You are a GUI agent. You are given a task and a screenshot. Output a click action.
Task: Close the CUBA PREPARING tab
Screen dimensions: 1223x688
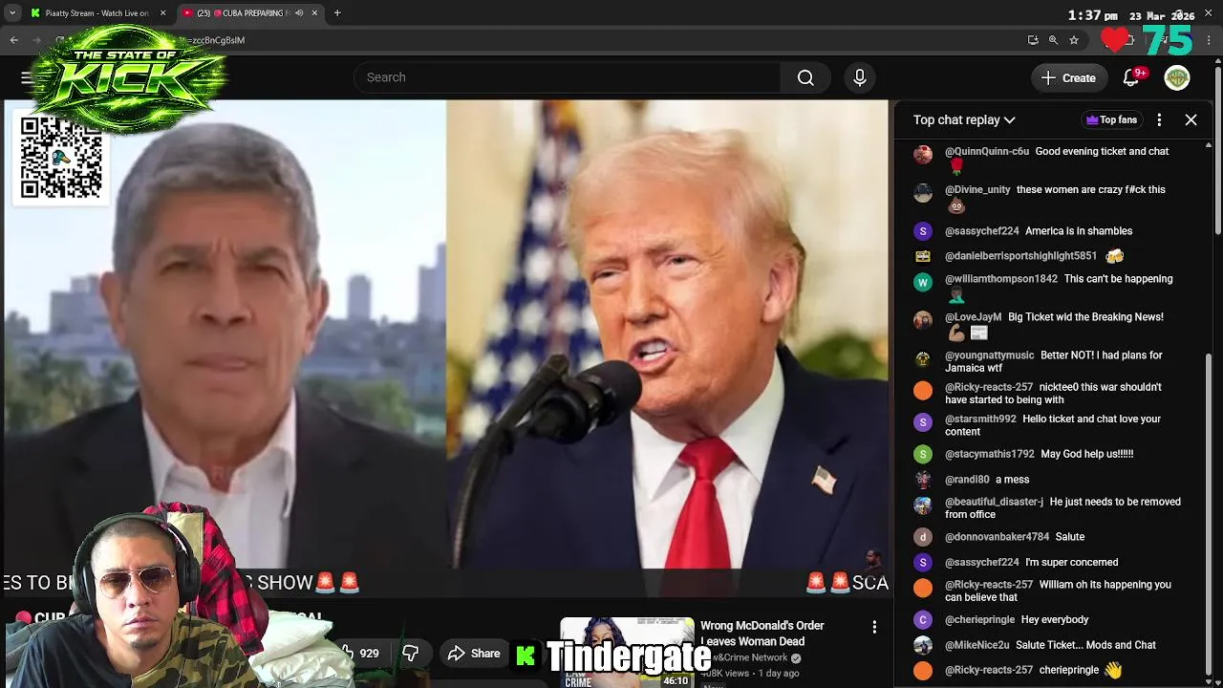tap(314, 13)
